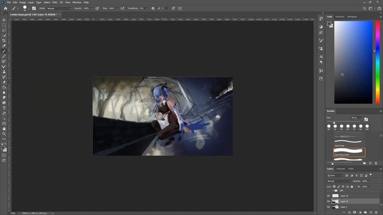This screenshot has height=215, width=383.
Task: Open the layer filter Kind dropdown
Action: [335, 176]
